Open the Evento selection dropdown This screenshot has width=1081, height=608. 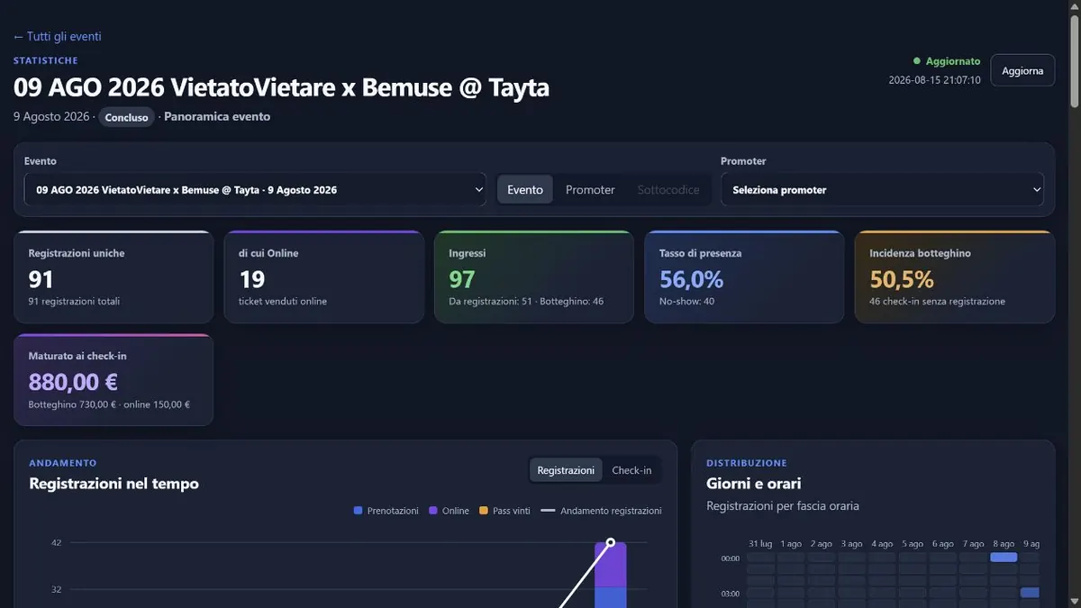(255, 190)
